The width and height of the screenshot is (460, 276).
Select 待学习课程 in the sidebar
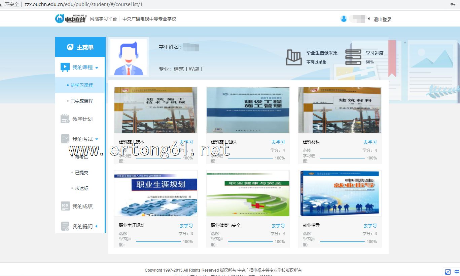(x=81, y=85)
